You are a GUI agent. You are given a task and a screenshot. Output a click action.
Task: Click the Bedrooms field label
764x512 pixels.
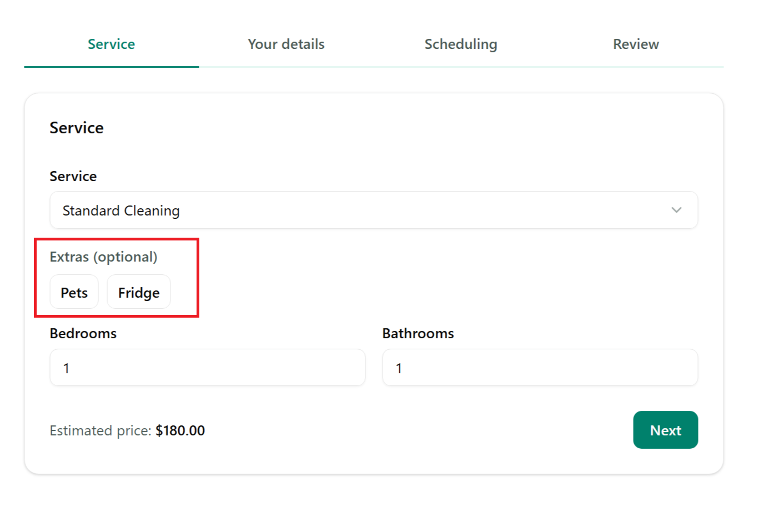[83, 333]
